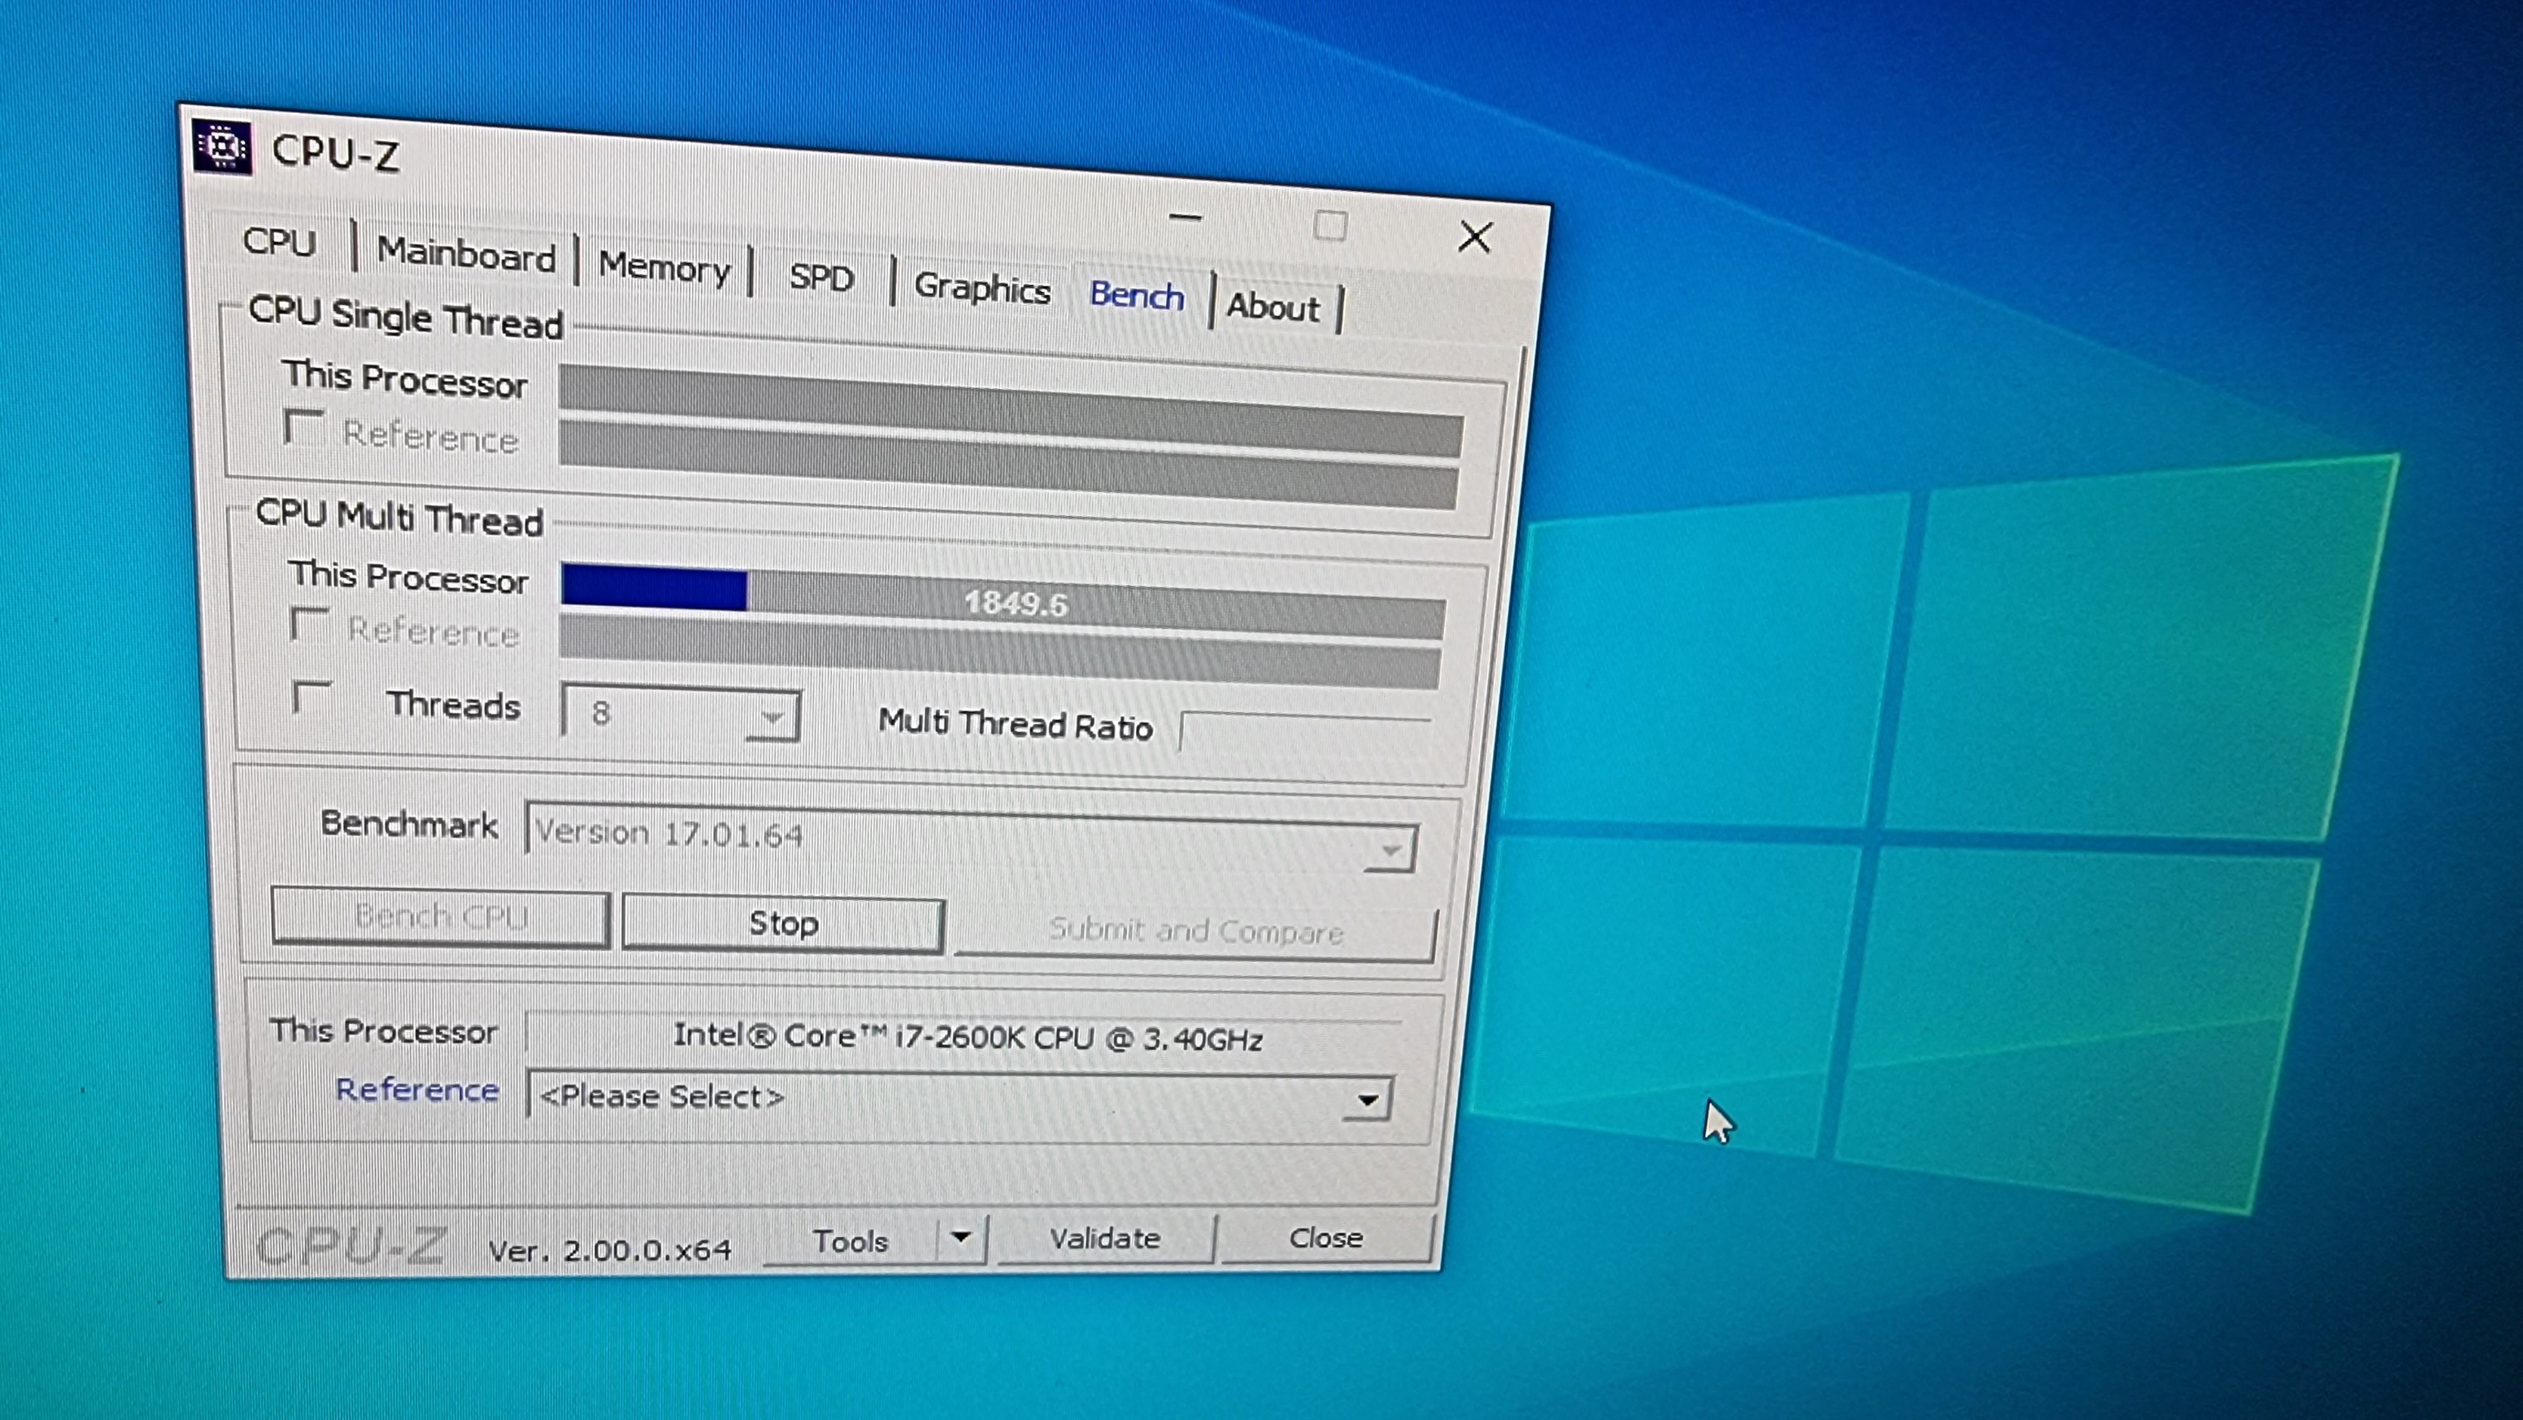Click the Multi Thread Ratio field
Image resolution: width=2523 pixels, height=1420 pixels.
(x=1306, y=733)
